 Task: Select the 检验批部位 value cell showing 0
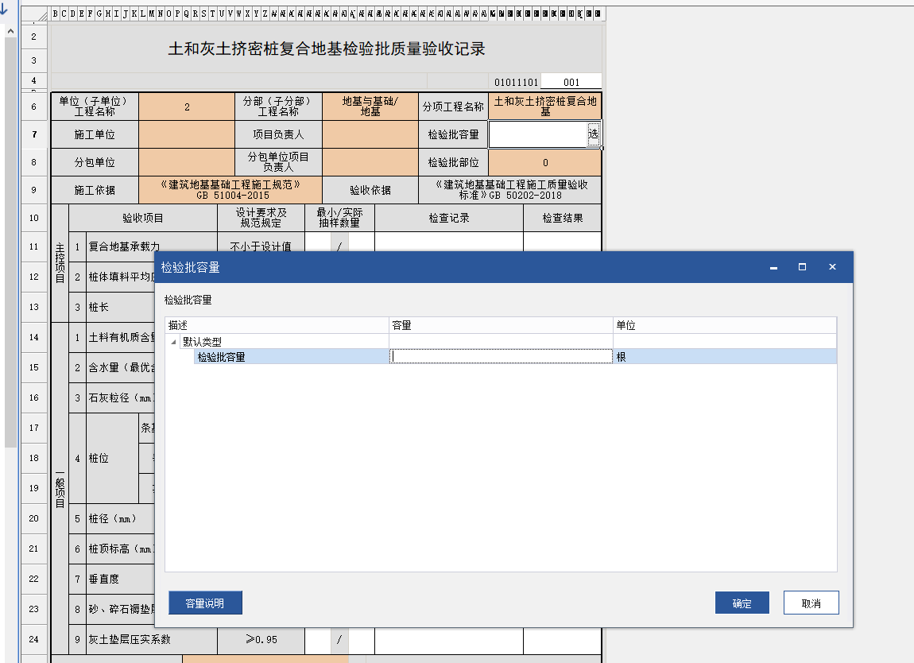[x=545, y=162]
